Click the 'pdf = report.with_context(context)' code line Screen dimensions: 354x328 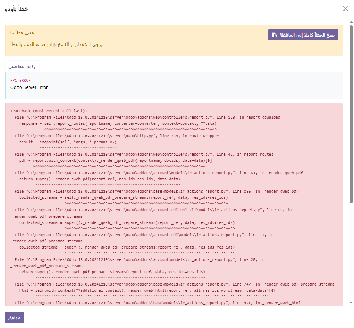tap(115, 161)
